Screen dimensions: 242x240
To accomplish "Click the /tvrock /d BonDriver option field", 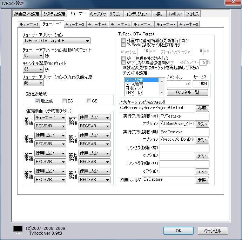I will click(177, 140).
